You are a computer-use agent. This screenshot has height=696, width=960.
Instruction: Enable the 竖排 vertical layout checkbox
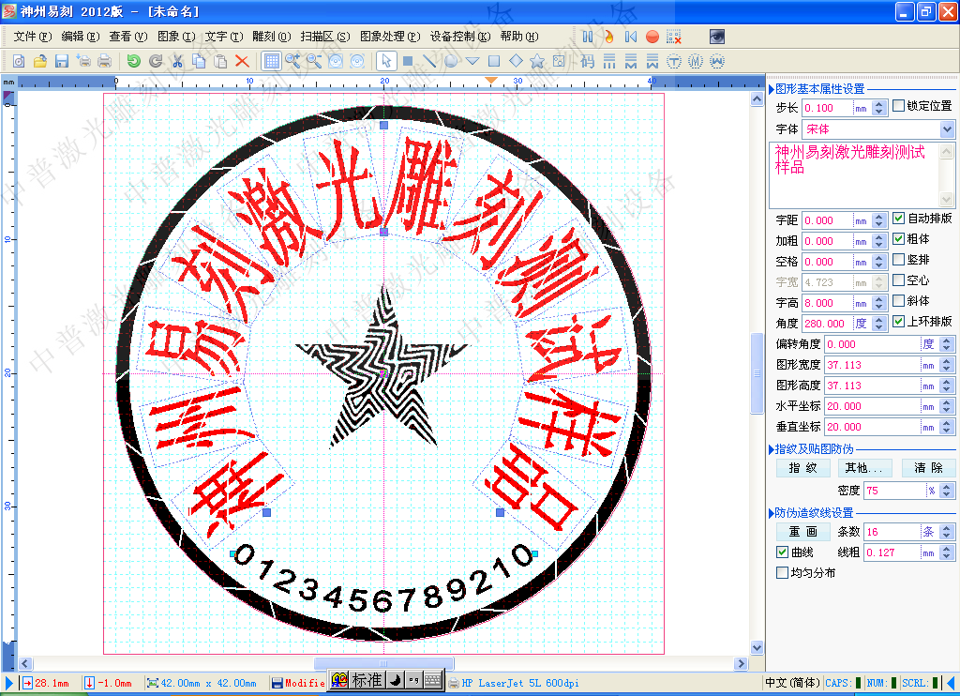coord(898,259)
